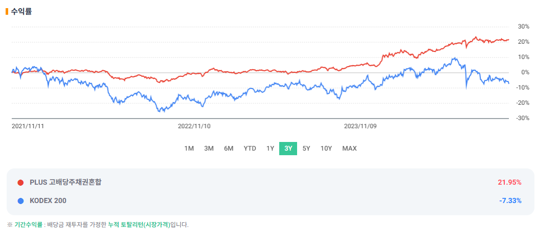Click the 수익률 section heading
Image resolution: width=537 pixels, height=231 pixels.
(21, 12)
